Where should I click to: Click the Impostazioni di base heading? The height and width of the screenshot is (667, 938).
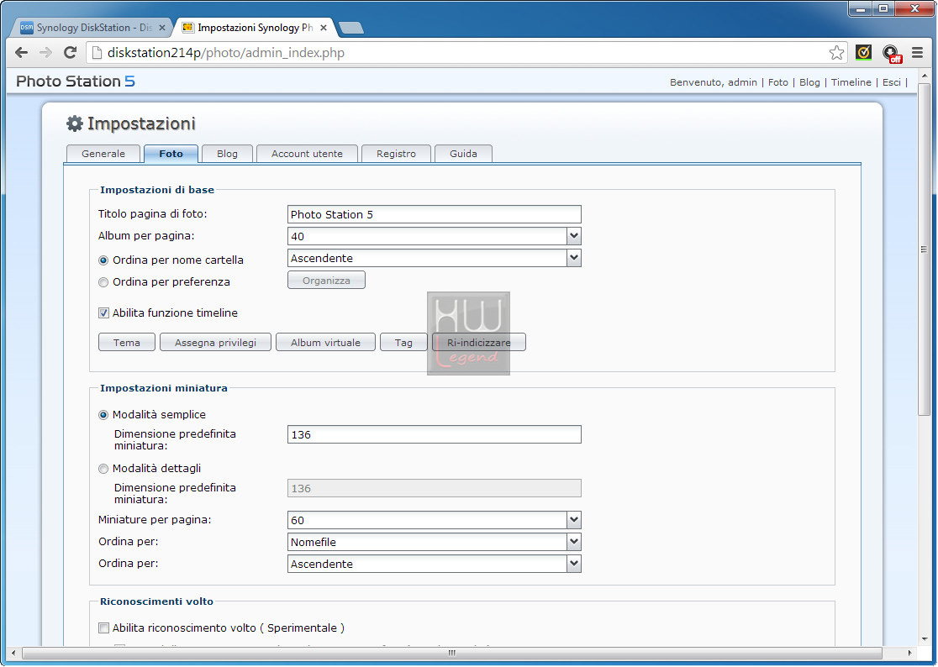pos(156,190)
